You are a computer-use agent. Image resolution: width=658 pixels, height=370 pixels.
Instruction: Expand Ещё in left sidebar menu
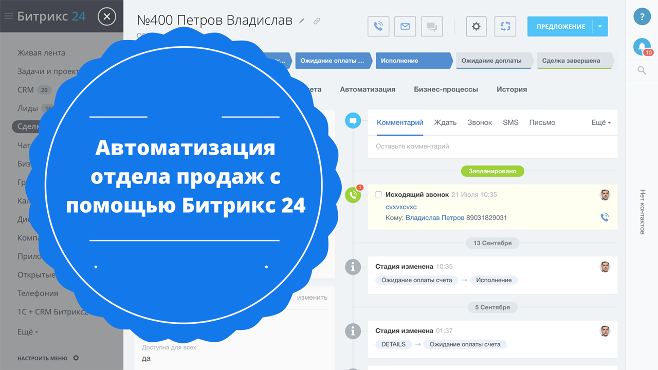click(x=28, y=332)
